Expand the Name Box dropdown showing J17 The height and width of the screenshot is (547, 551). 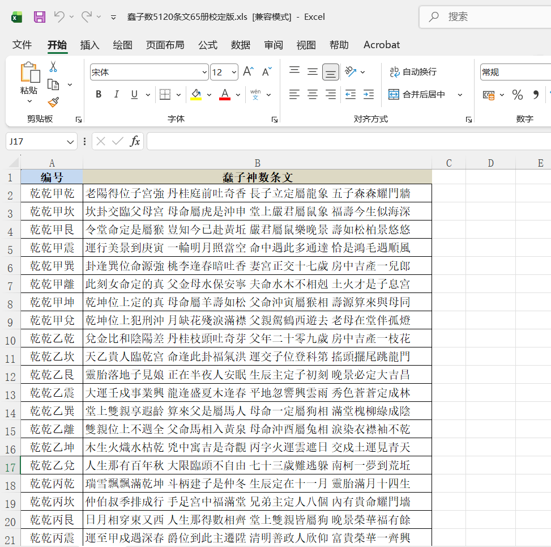[x=70, y=142]
